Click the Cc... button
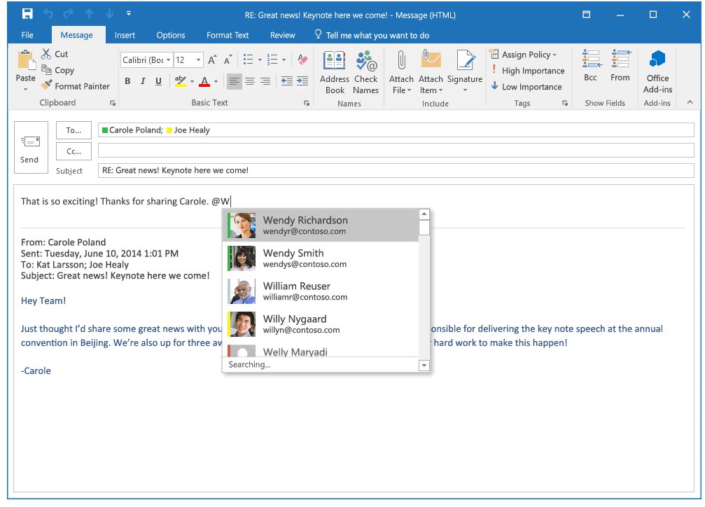Image resolution: width=705 pixels, height=507 pixels. pyautogui.click(x=74, y=151)
